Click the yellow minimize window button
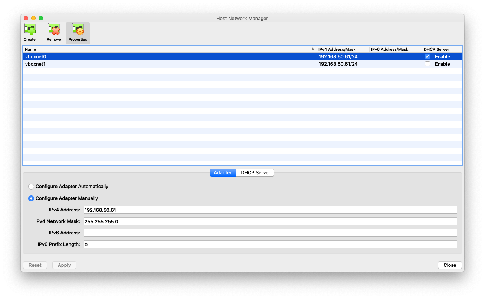The image size is (485, 299). [33, 18]
